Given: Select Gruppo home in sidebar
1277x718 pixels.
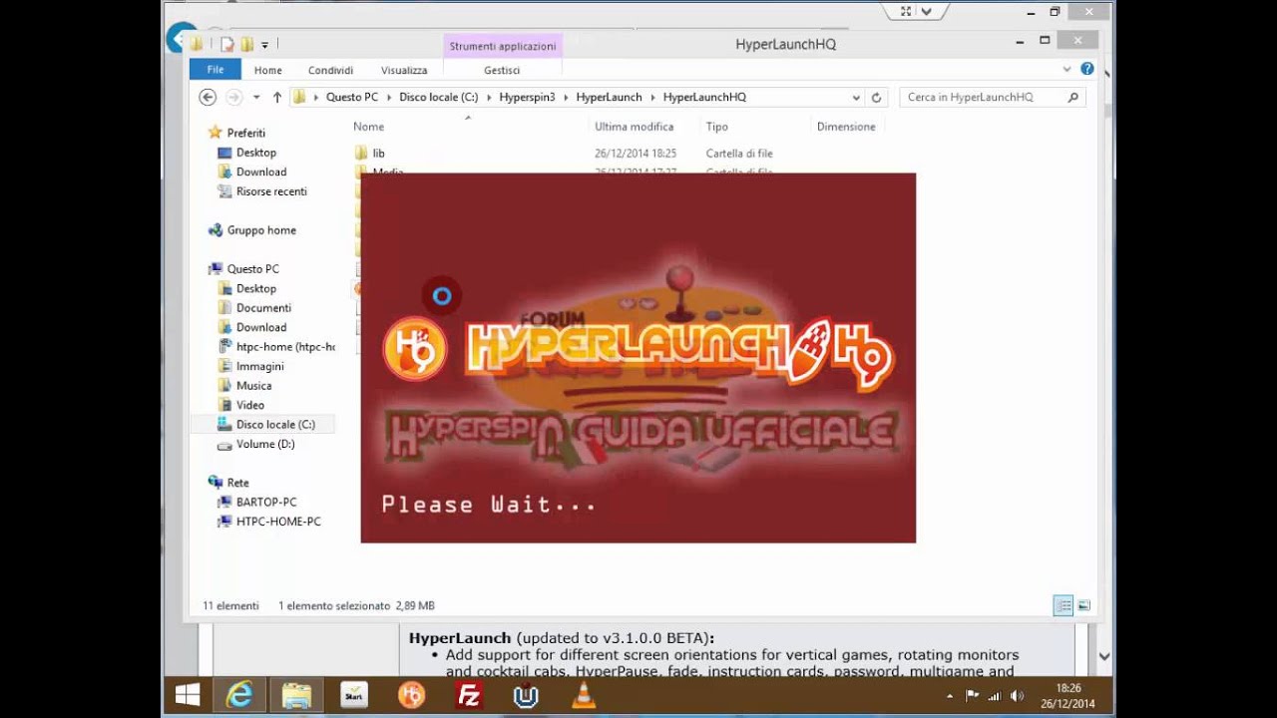Looking at the screenshot, I should 261,230.
